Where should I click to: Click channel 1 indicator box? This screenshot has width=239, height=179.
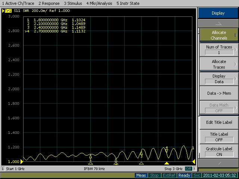[x=3, y=169]
